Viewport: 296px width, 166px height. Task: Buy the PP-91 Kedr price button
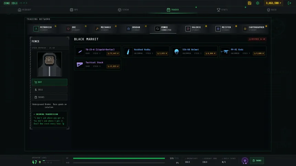[258, 54]
